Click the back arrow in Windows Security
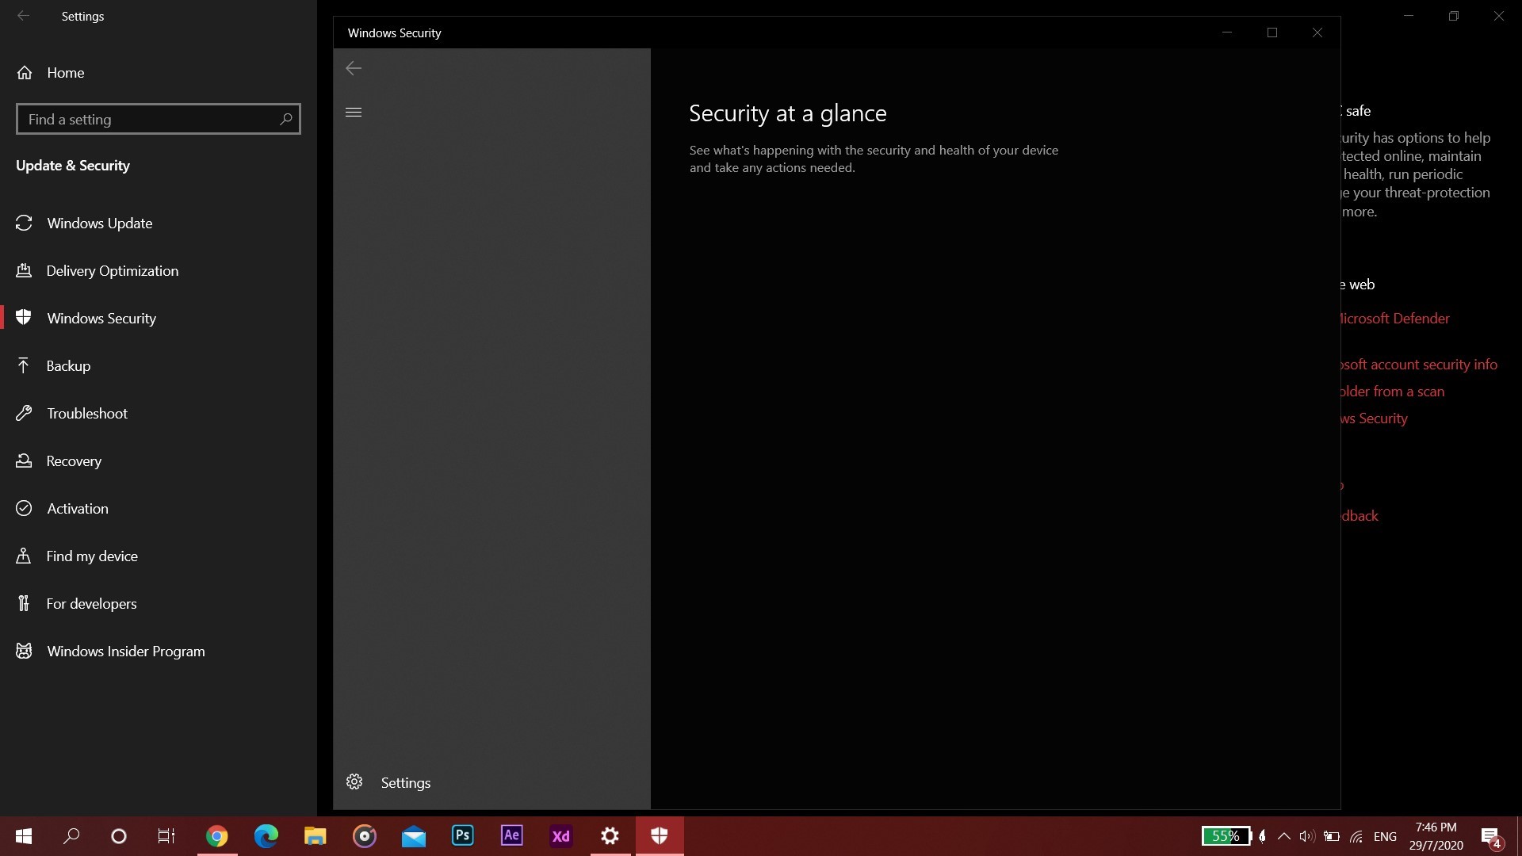1522x856 pixels. (x=354, y=68)
